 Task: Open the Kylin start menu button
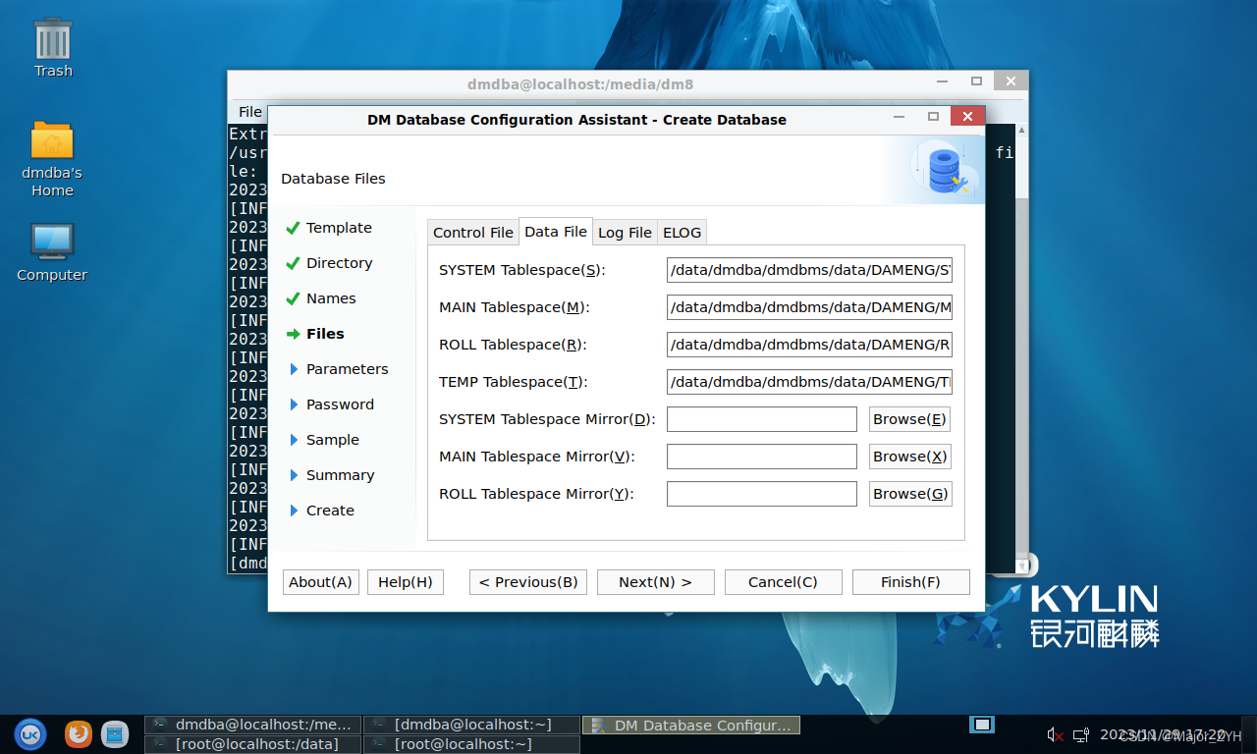(x=29, y=733)
